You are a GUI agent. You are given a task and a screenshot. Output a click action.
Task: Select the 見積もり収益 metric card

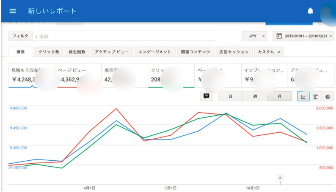pyautogui.click(x=31, y=75)
